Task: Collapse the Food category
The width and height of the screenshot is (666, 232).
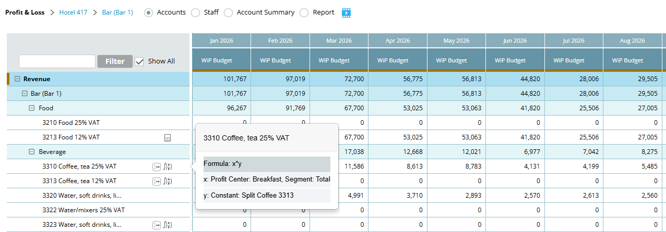Action: point(32,108)
